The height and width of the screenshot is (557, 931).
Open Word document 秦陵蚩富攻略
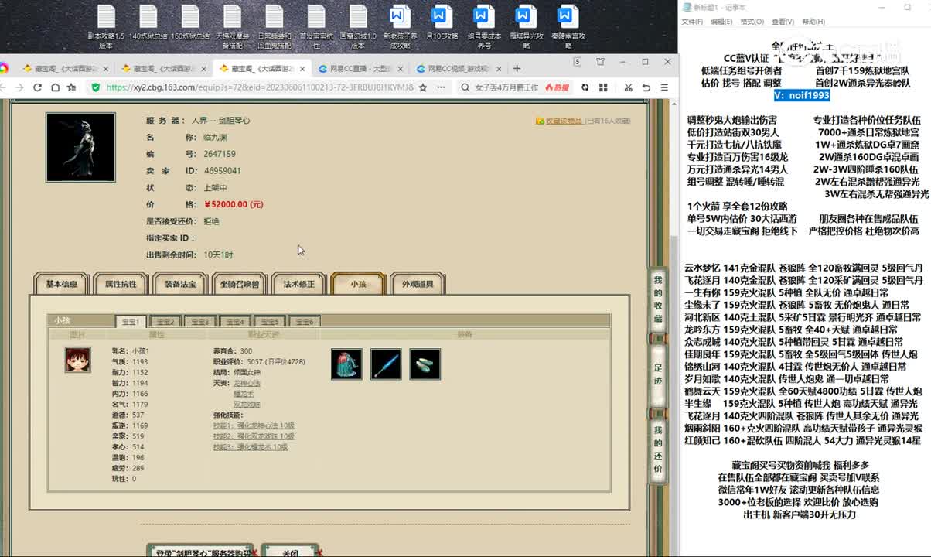pos(568,27)
